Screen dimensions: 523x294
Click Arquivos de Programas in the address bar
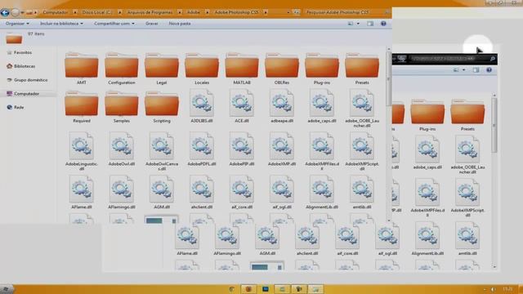pyautogui.click(x=150, y=12)
